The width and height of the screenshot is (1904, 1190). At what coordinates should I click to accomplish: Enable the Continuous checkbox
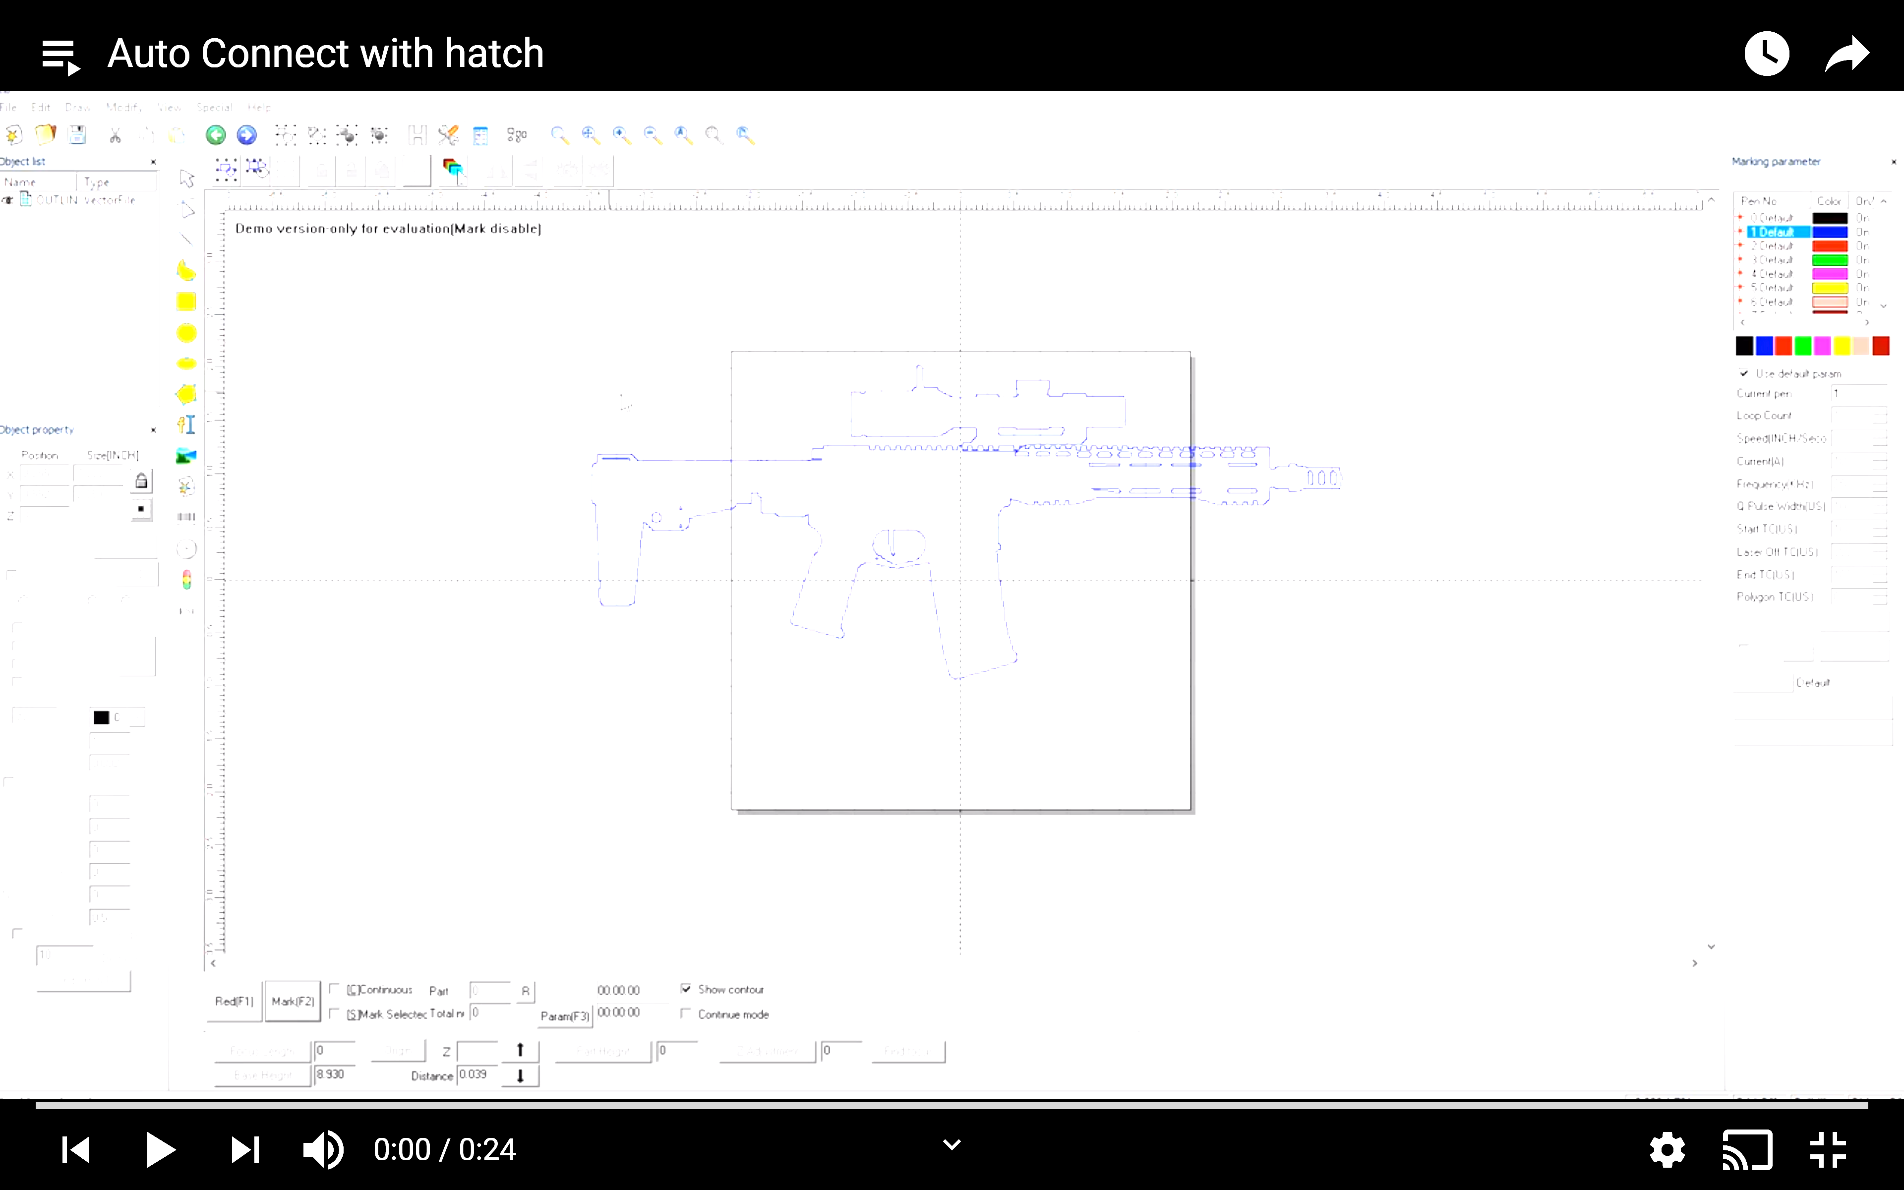click(335, 989)
